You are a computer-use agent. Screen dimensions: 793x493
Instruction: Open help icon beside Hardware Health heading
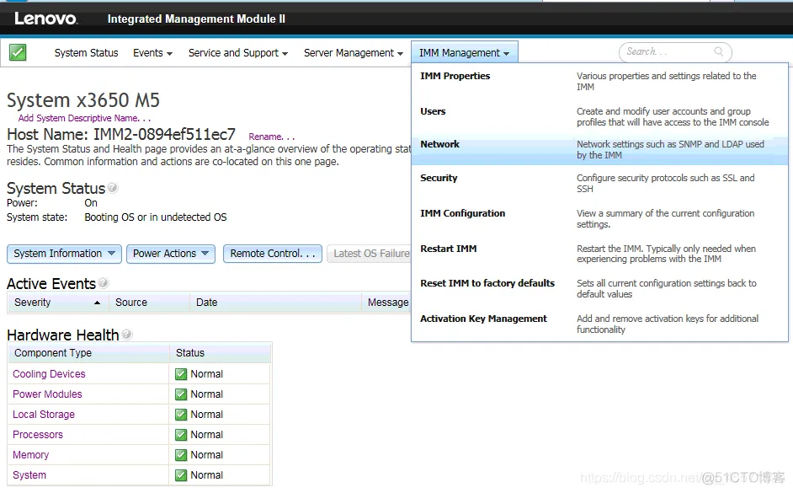pos(126,334)
